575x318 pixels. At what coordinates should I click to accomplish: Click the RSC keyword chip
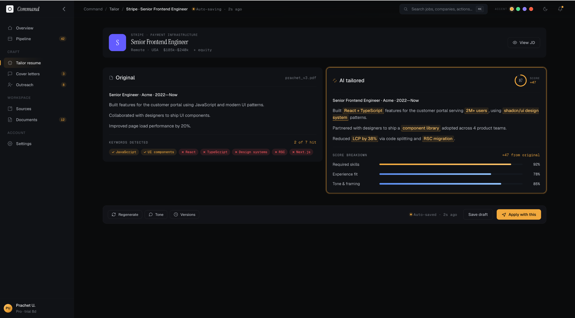pyautogui.click(x=280, y=152)
